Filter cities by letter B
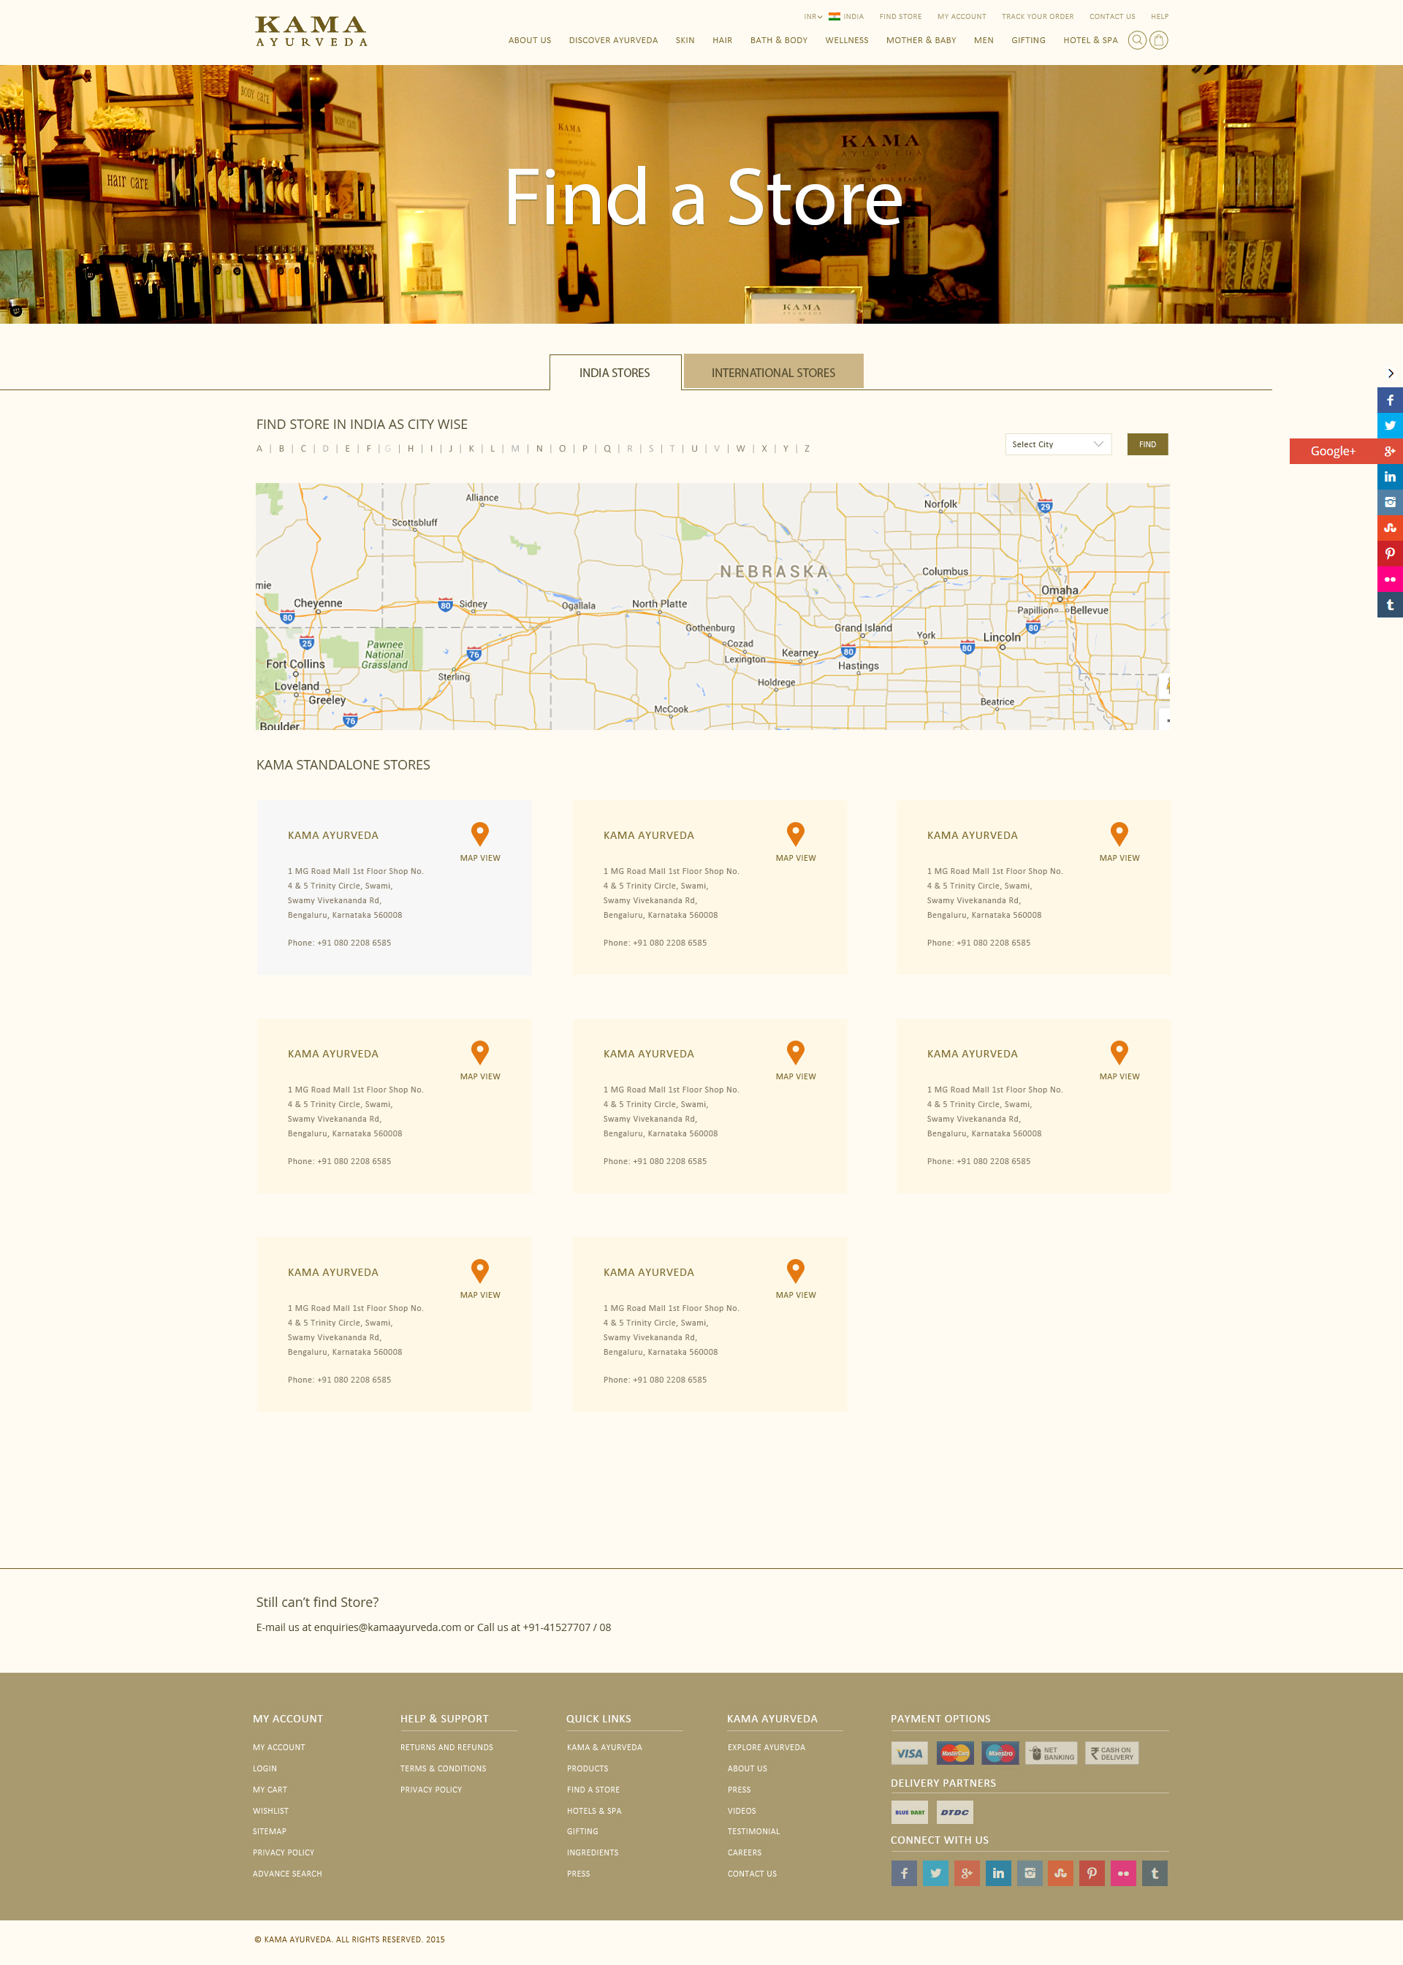The image size is (1403, 1965). pos(281,448)
